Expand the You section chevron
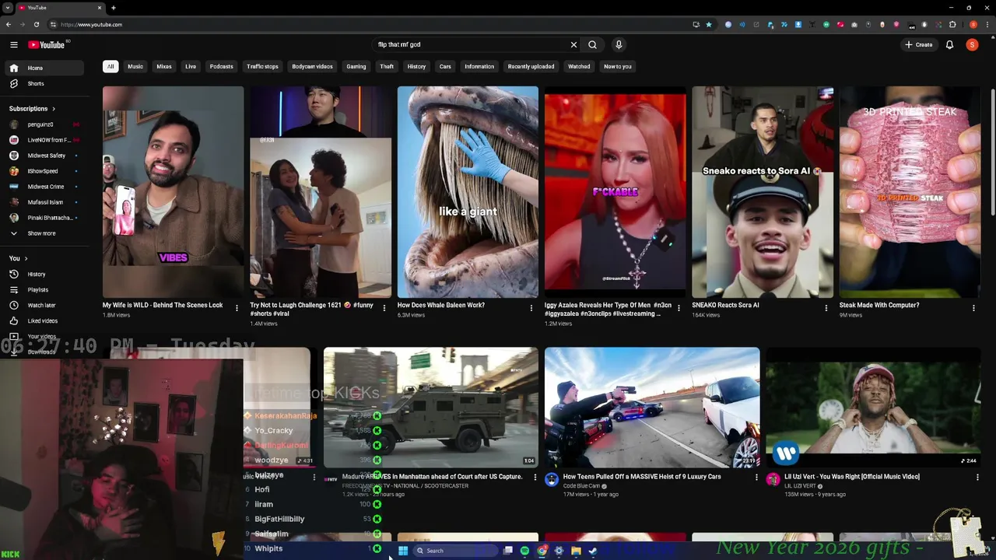 (26, 258)
